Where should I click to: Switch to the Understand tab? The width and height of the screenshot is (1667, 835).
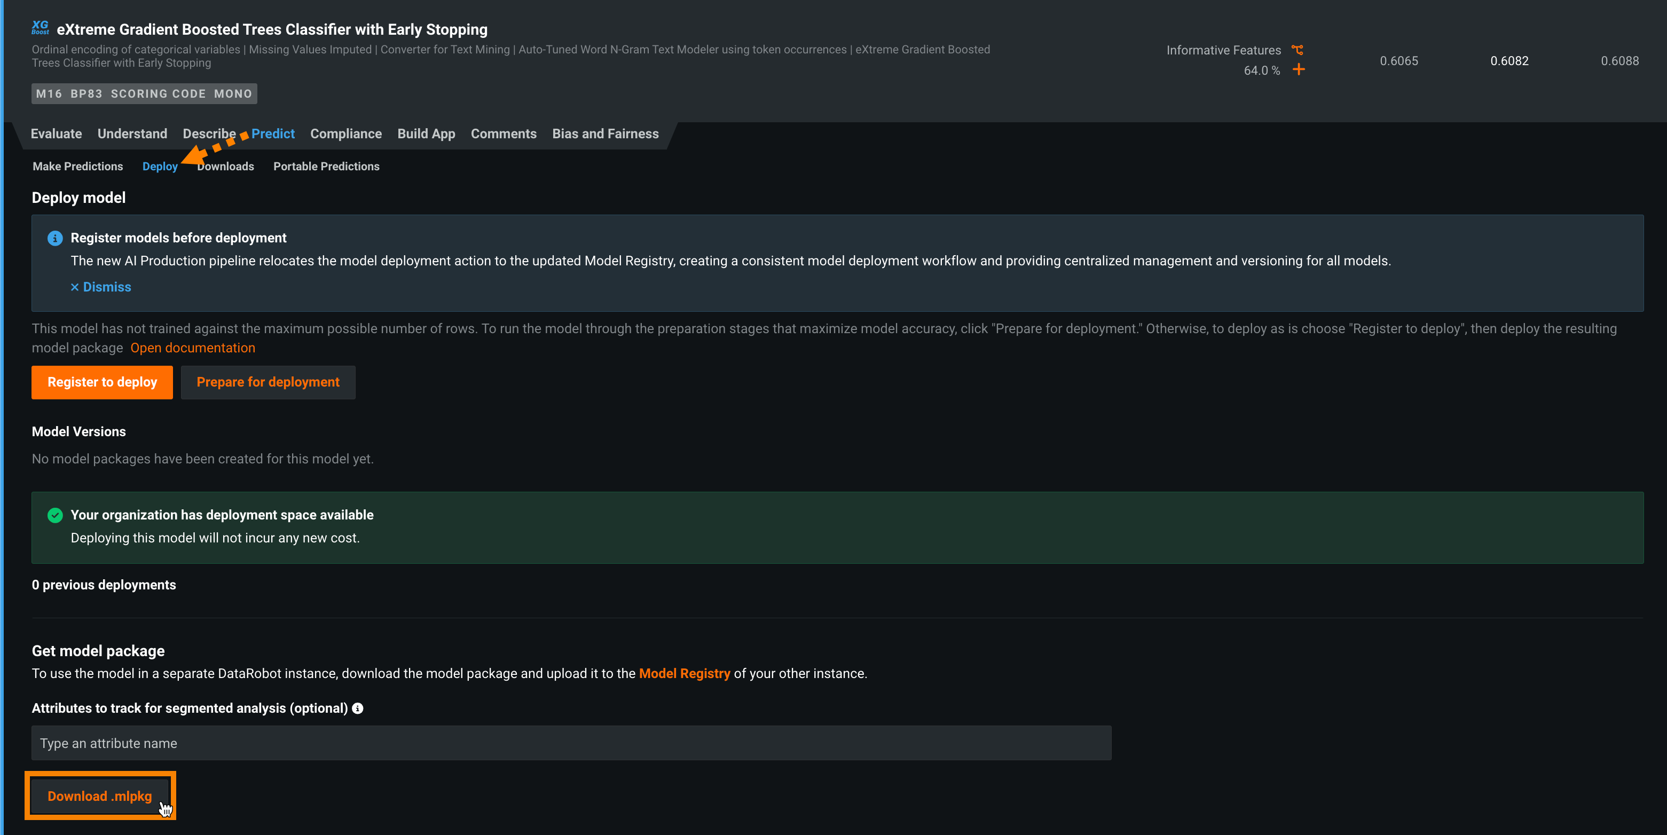click(132, 134)
